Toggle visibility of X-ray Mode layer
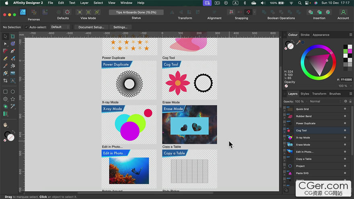The height and width of the screenshot is (199, 354). coord(345,137)
